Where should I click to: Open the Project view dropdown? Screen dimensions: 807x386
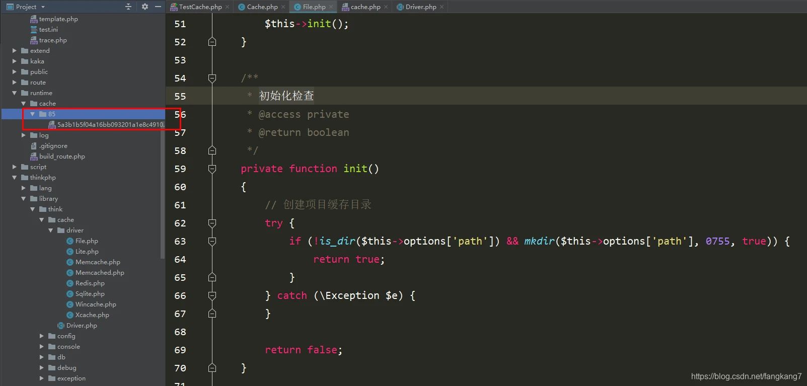[43, 7]
